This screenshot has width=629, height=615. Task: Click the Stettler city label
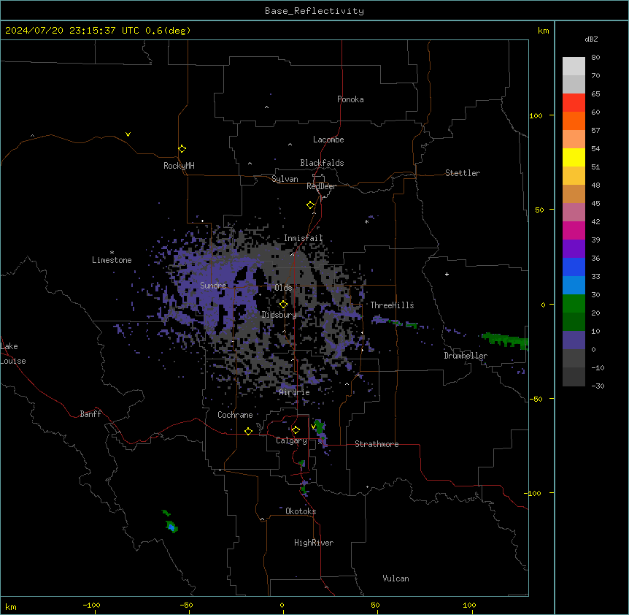coord(463,173)
